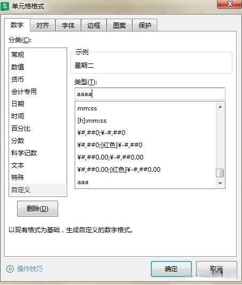The width and height of the screenshot is (242, 285).
Task: Switch to the 边框 tab
Action: pyautogui.click(x=94, y=25)
